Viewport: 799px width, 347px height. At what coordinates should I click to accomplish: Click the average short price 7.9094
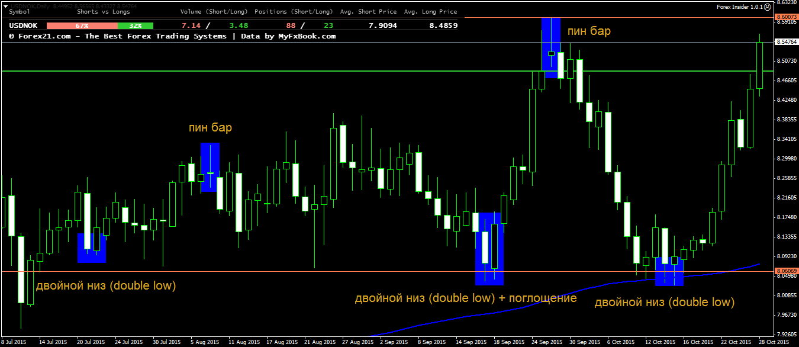382,26
